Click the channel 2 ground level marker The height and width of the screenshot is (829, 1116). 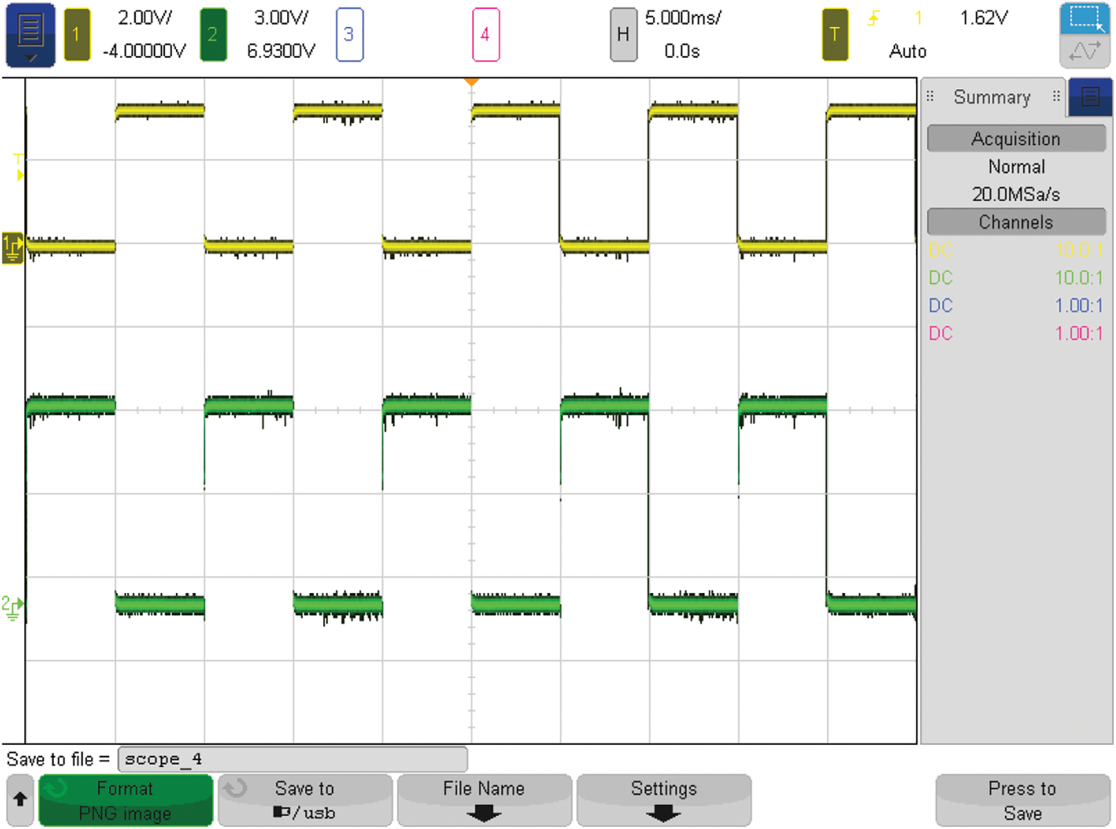click(x=12, y=606)
